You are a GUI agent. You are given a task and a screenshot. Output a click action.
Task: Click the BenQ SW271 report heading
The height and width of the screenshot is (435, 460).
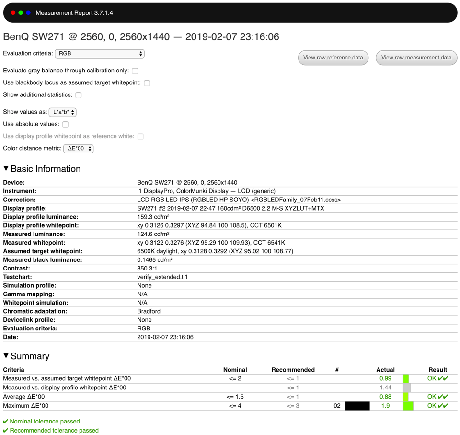tap(141, 37)
